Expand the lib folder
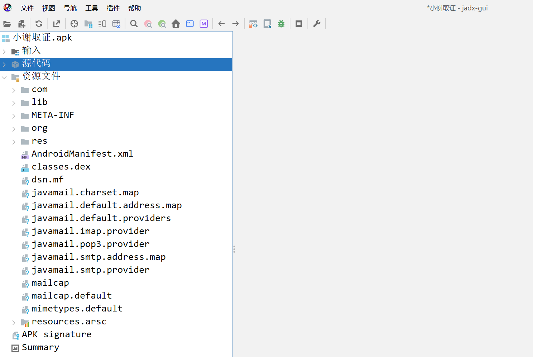Image resolution: width=533 pixels, height=357 pixels. (14, 103)
